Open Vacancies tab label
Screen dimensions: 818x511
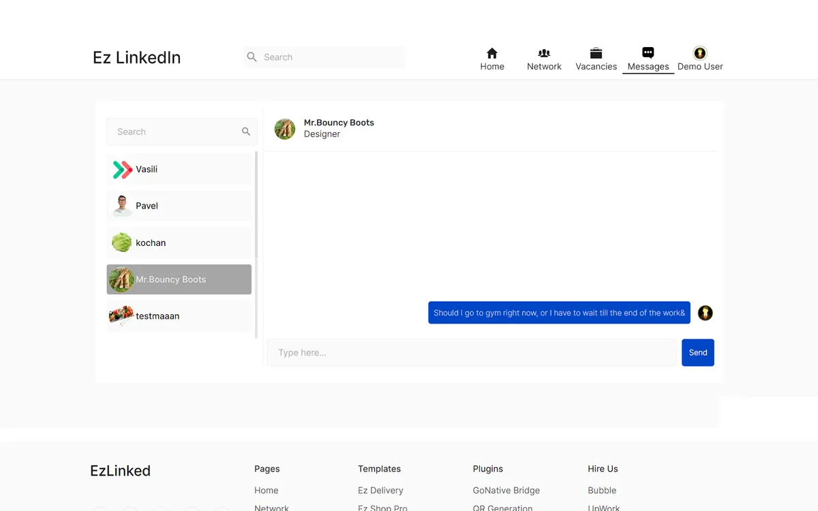[596, 66]
